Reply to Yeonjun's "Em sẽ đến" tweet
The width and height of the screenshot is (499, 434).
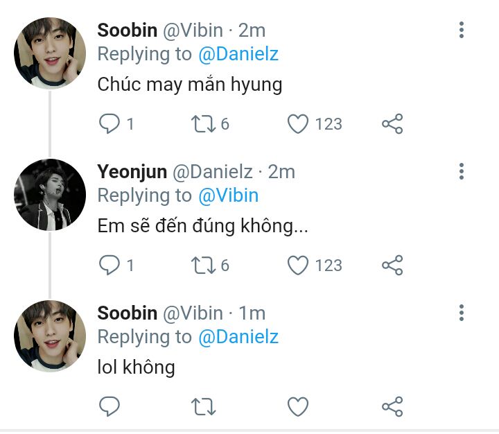[x=110, y=265]
